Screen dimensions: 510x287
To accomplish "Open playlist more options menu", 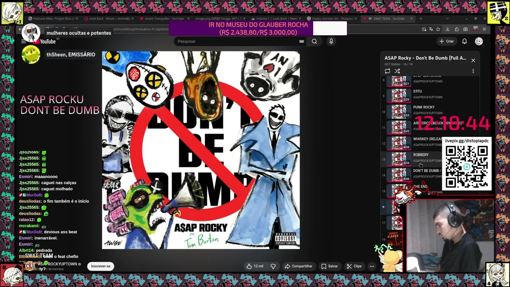I will (473, 71).
